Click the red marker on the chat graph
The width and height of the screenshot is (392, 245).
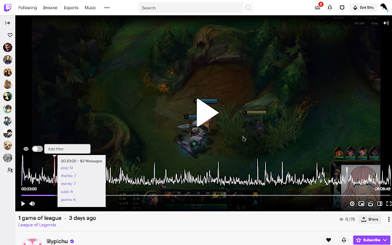tap(55, 170)
